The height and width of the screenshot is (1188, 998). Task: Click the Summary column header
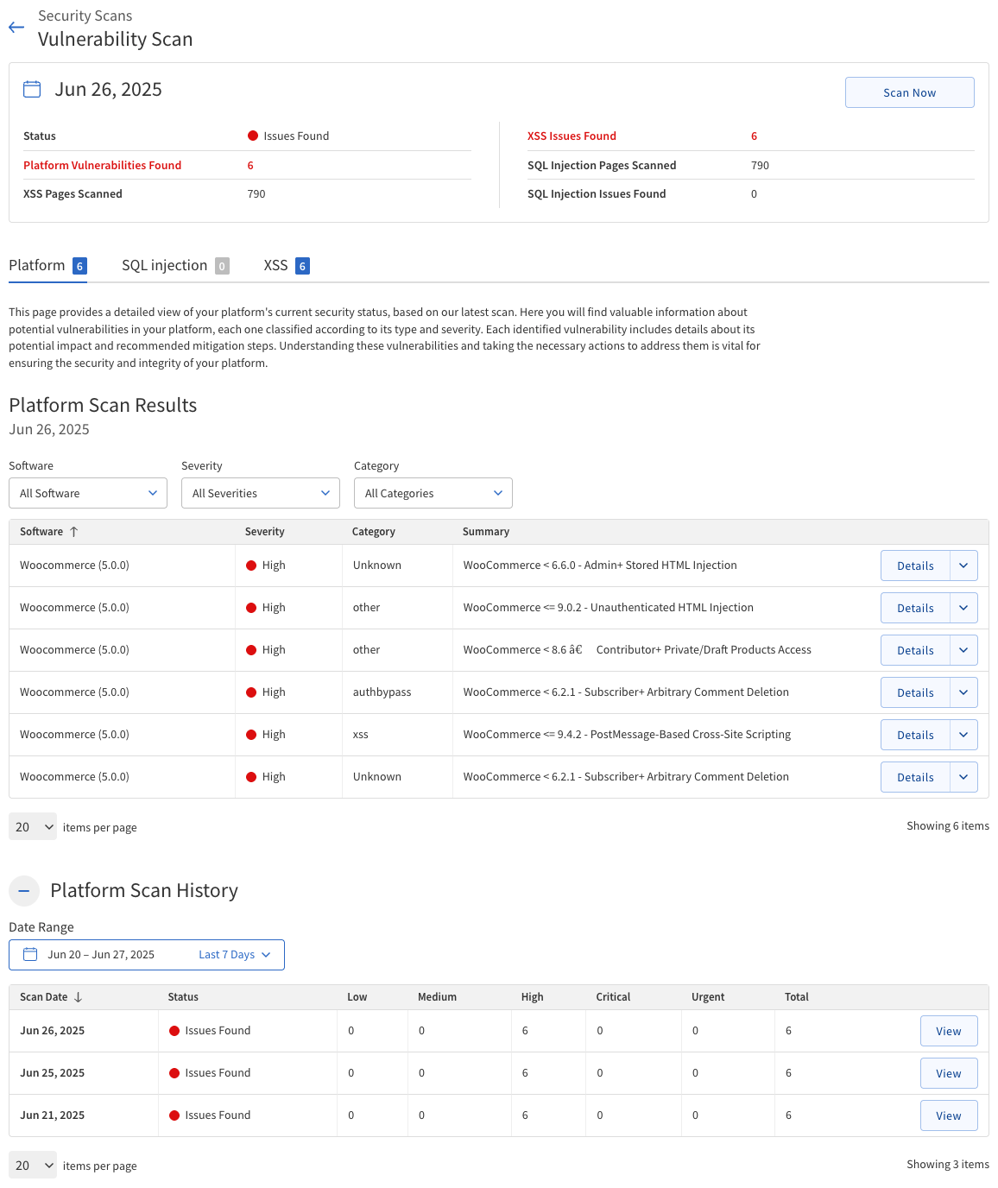coord(486,532)
